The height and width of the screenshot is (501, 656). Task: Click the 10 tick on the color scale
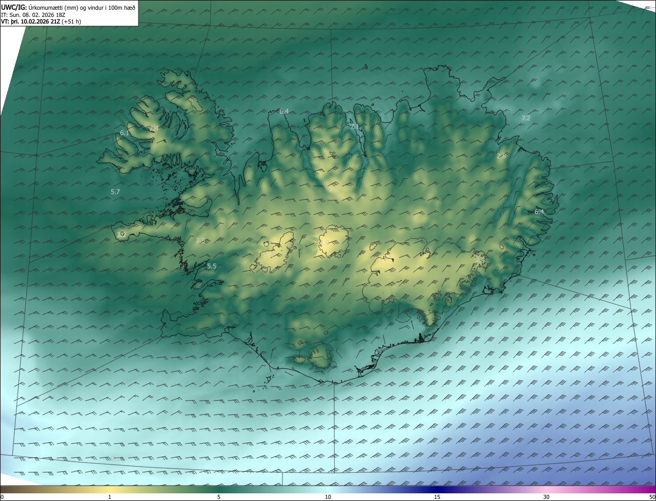tap(328, 497)
